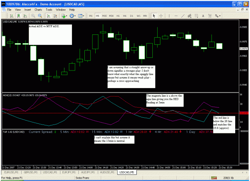This screenshot has height=181, width=250.
Task: Switch to W1 timeframe
Action: (138, 16)
